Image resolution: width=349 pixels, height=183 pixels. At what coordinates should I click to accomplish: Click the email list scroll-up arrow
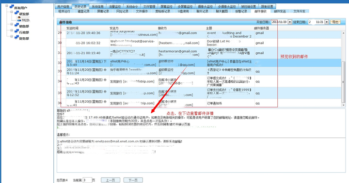point(344,33)
